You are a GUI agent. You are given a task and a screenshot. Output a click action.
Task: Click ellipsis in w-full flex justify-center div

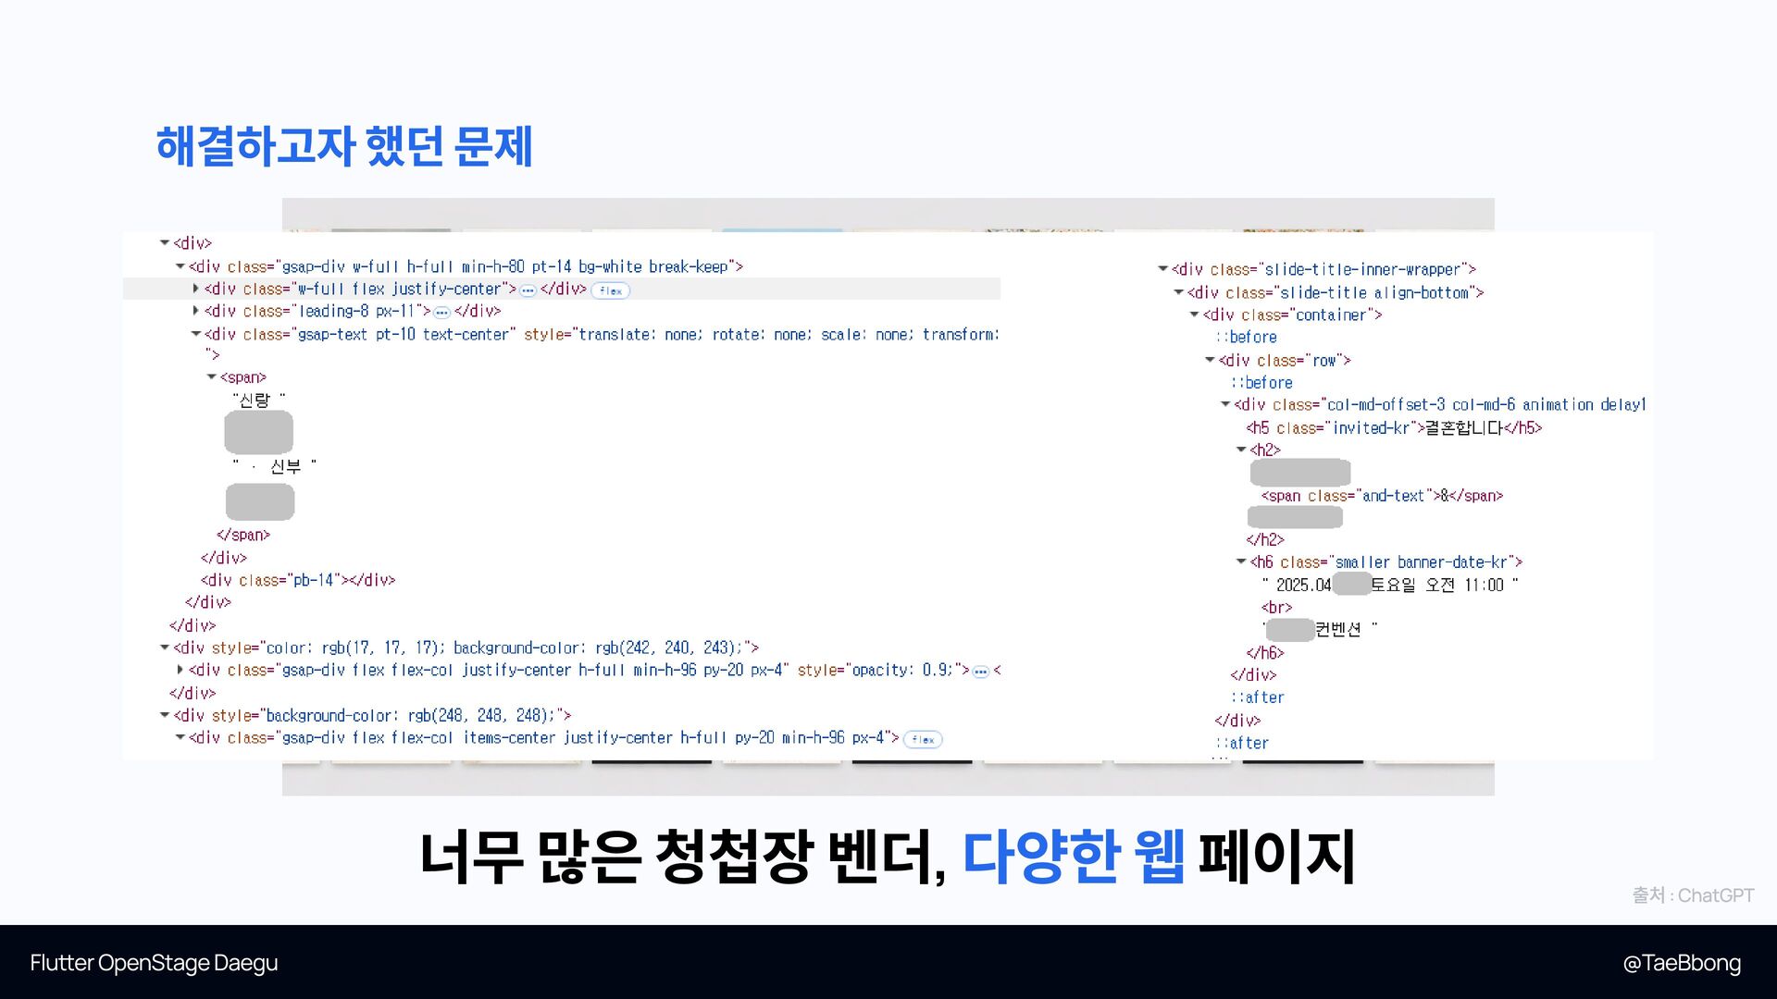(528, 290)
